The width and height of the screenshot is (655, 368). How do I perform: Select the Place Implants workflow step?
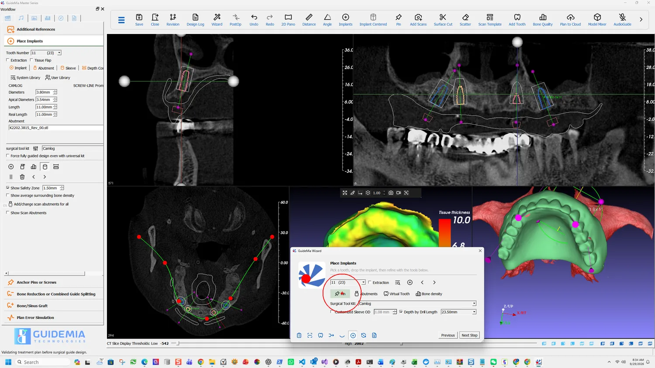click(x=54, y=41)
